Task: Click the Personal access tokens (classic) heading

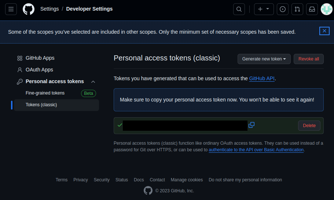Action: (167, 58)
